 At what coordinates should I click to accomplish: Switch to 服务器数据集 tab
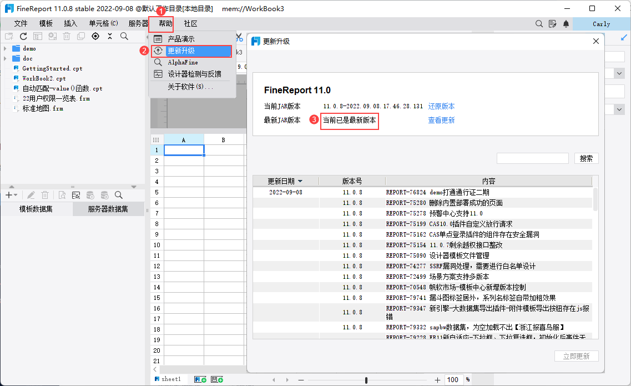(x=108, y=209)
